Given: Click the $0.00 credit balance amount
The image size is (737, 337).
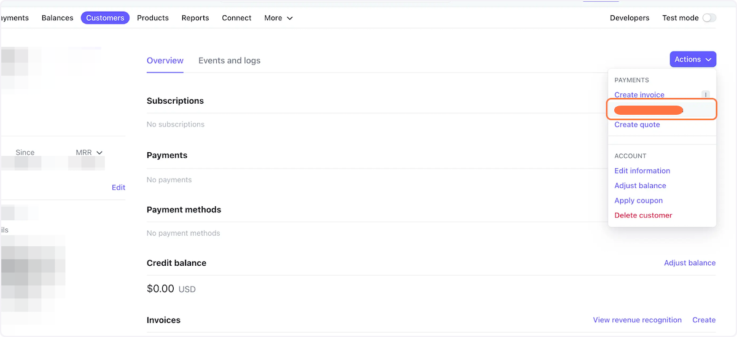Looking at the screenshot, I should pos(160,289).
